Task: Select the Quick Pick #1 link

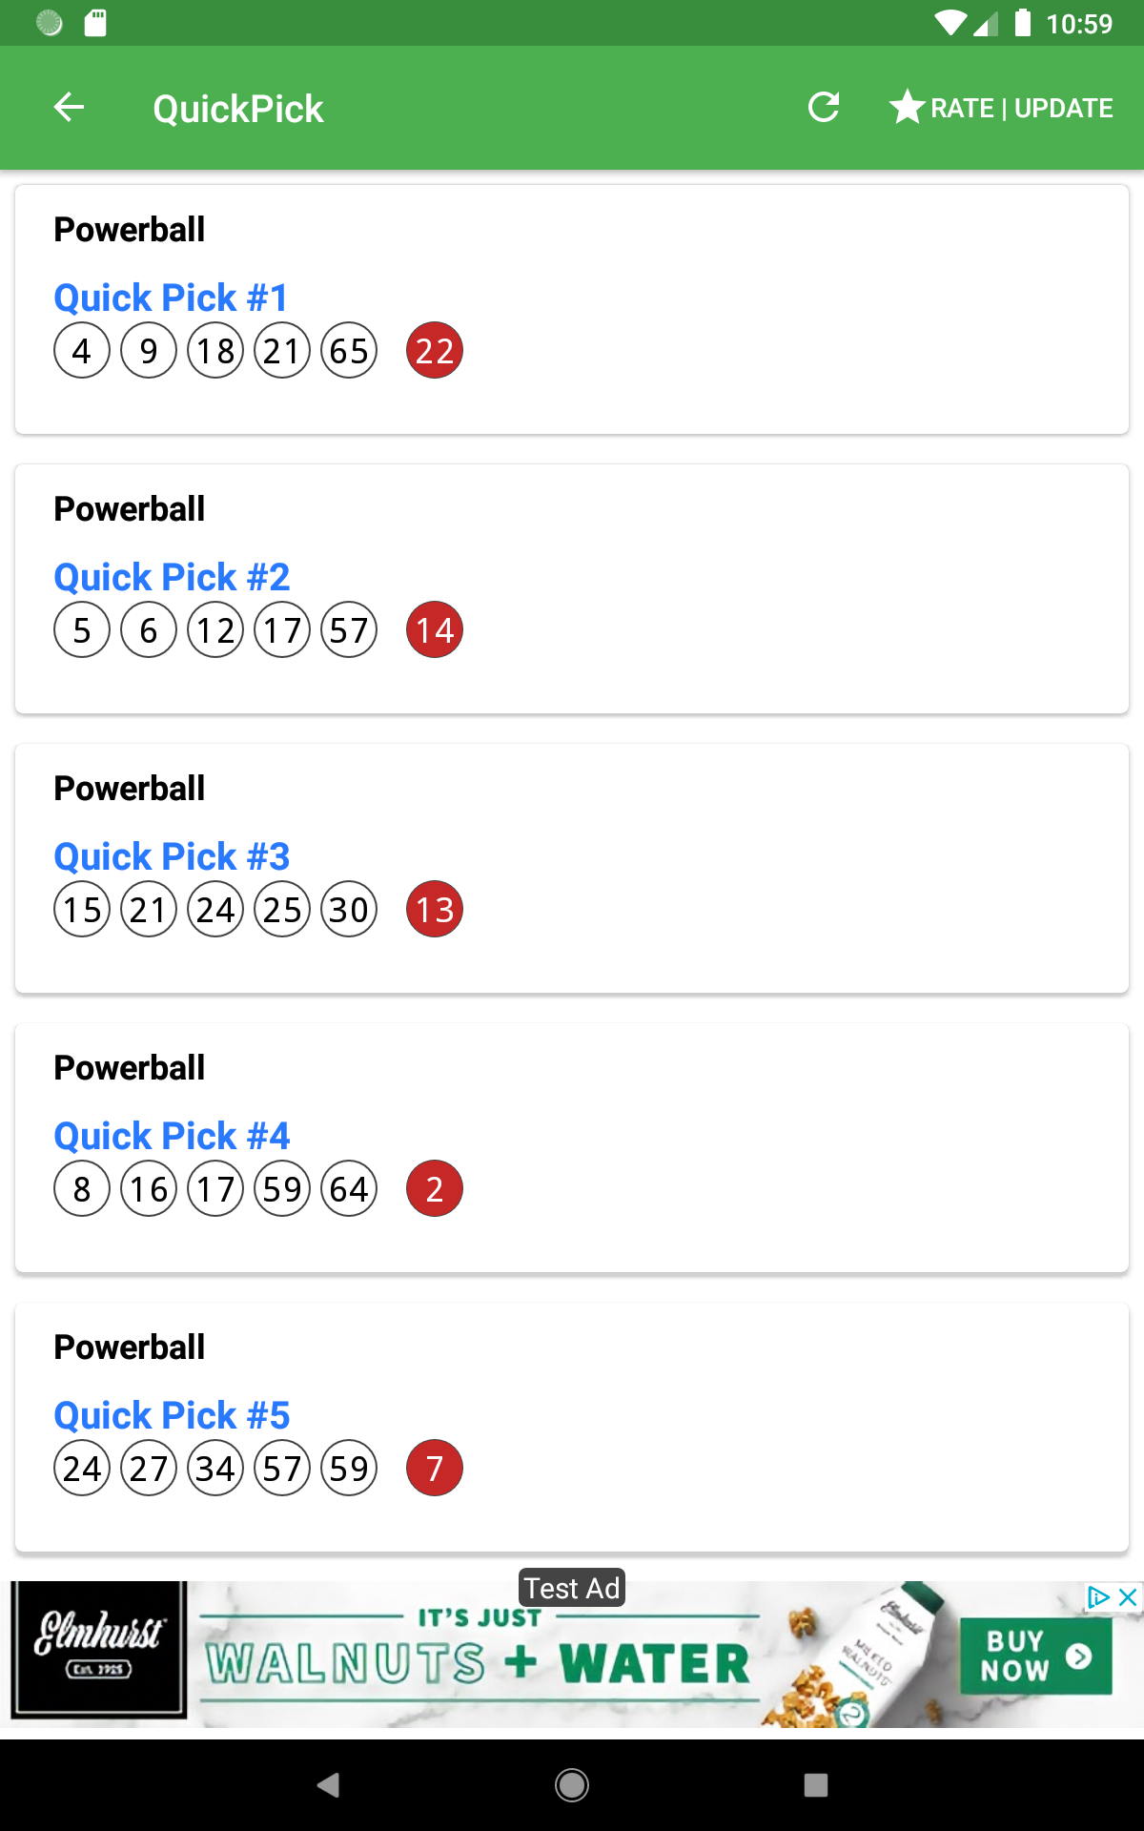Action: click(171, 298)
